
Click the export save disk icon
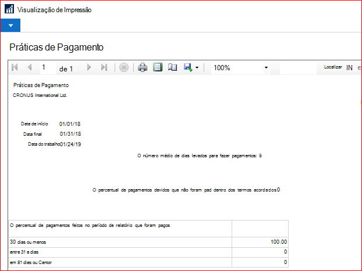(188, 67)
